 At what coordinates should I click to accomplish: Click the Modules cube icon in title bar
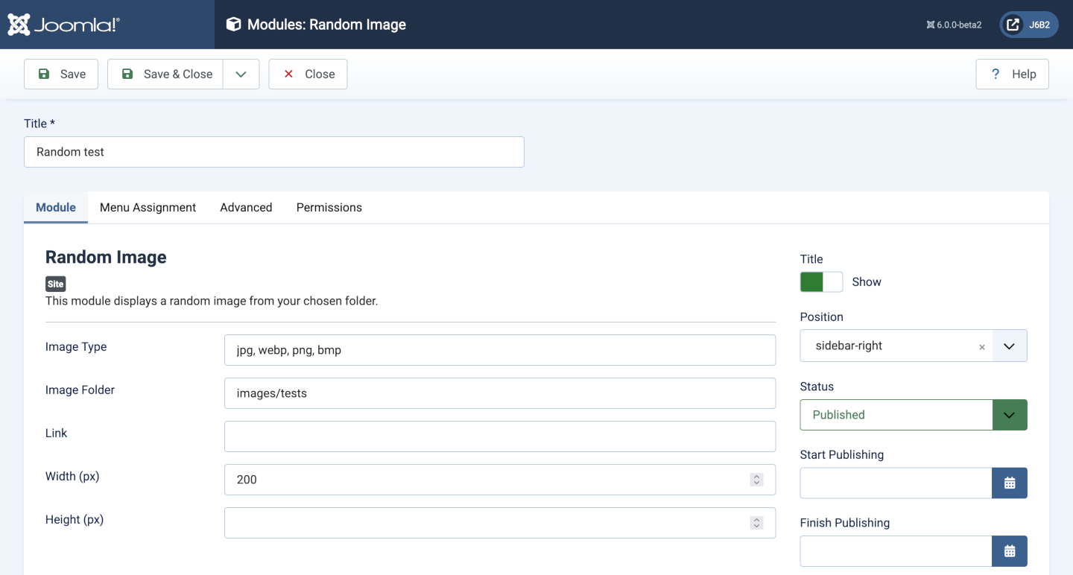[233, 25]
